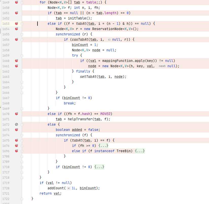Expand the folded block at line 1676
The image size is (209, 204).
(x=22, y=146)
